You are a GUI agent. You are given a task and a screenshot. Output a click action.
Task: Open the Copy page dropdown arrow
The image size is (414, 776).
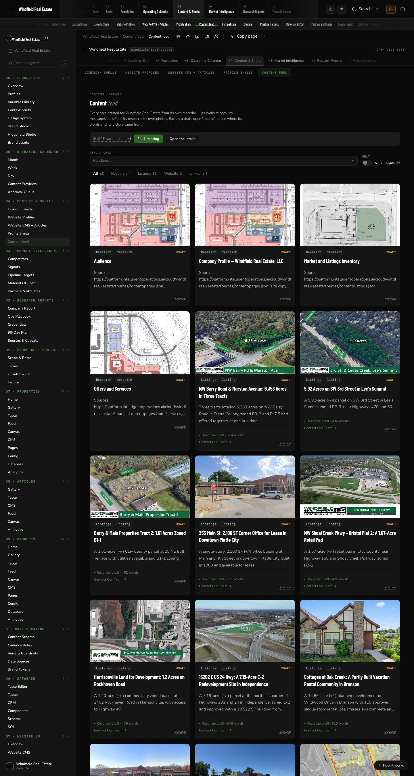(264, 37)
